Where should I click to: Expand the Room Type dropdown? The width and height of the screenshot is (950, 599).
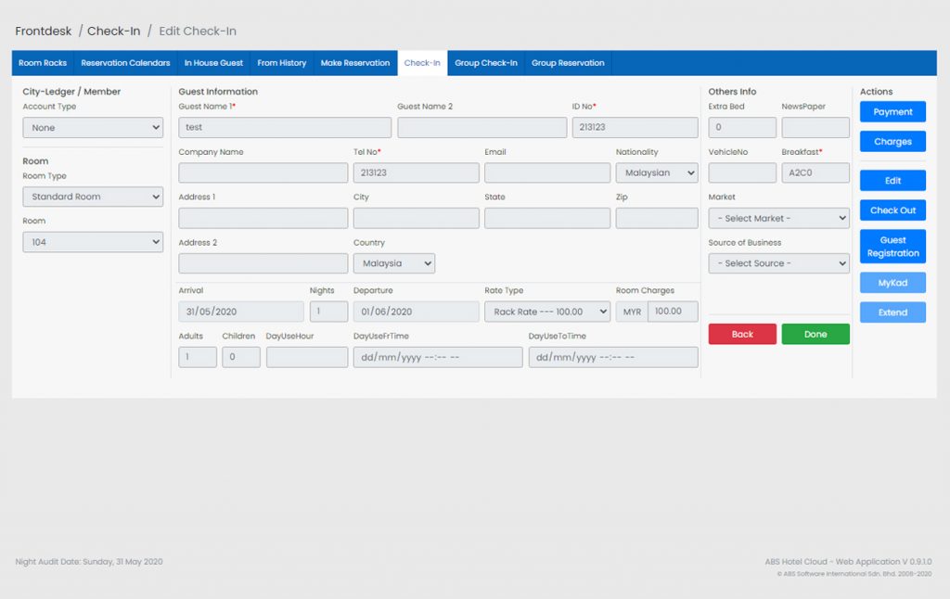click(x=93, y=197)
